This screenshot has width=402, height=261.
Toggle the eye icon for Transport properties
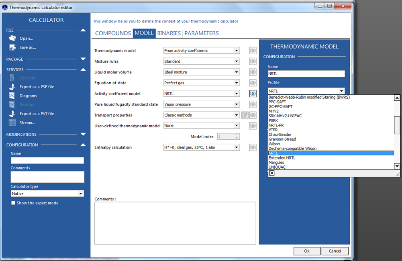pyautogui.click(x=253, y=115)
